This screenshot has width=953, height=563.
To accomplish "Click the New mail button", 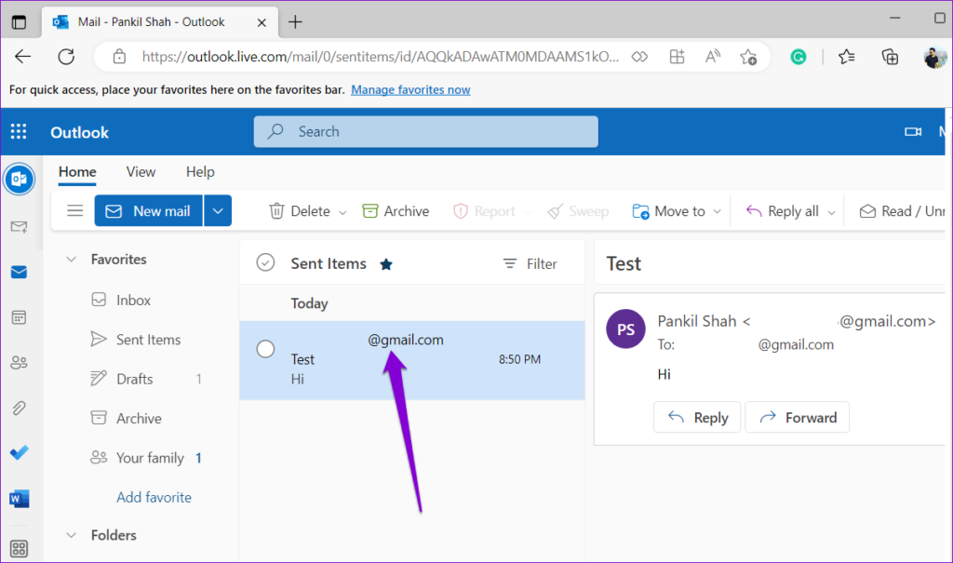I will click(x=148, y=210).
